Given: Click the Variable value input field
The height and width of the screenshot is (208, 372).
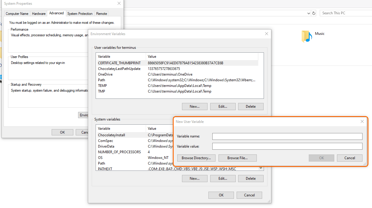Looking at the screenshot, I should point(287,146).
